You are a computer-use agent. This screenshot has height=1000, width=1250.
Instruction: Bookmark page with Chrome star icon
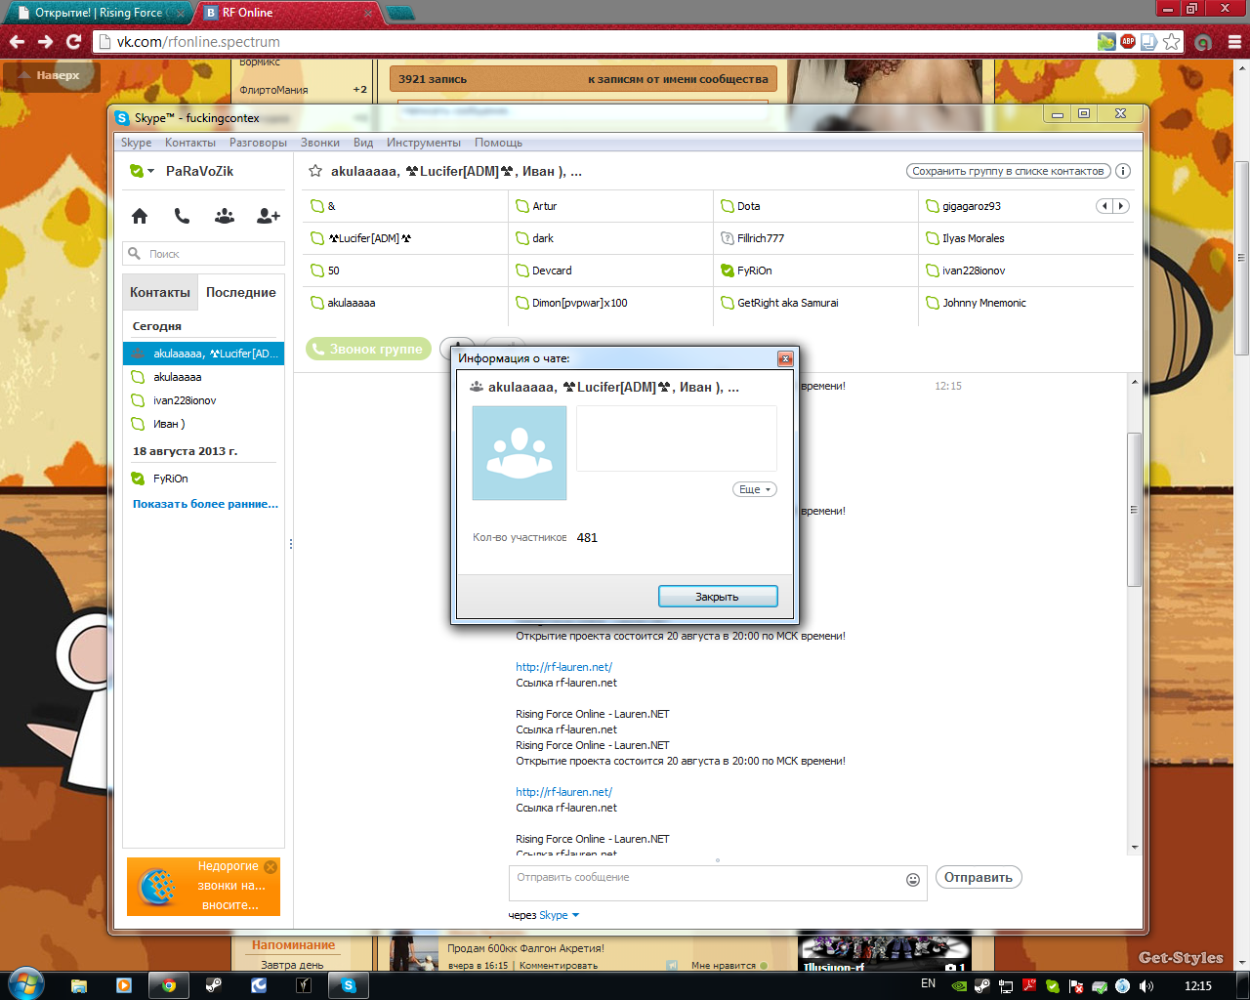click(1172, 42)
